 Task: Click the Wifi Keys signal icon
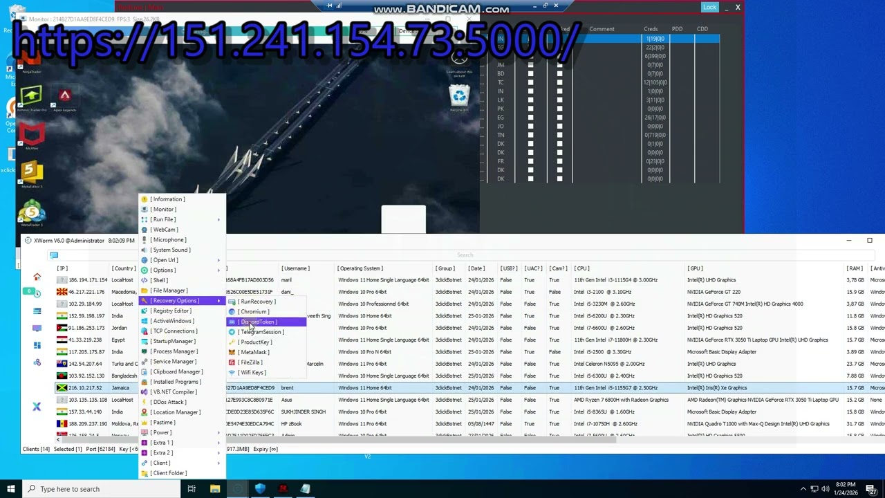[x=232, y=373]
